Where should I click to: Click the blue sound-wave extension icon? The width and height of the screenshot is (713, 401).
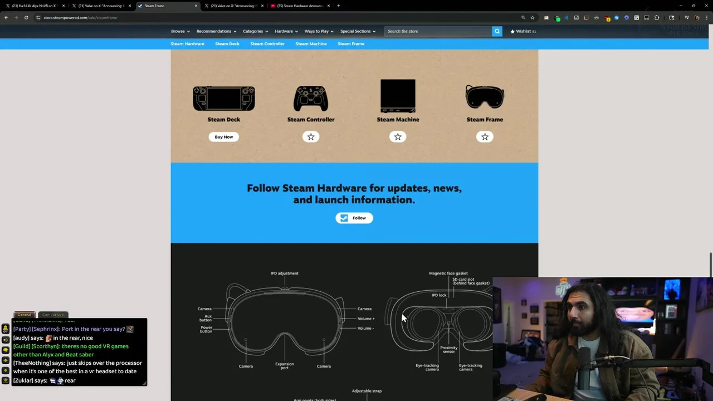[x=567, y=18]
